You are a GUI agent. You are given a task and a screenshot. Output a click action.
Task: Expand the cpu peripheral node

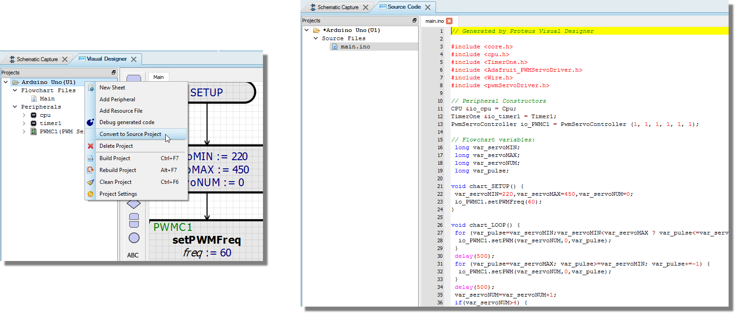click(24, 115)
